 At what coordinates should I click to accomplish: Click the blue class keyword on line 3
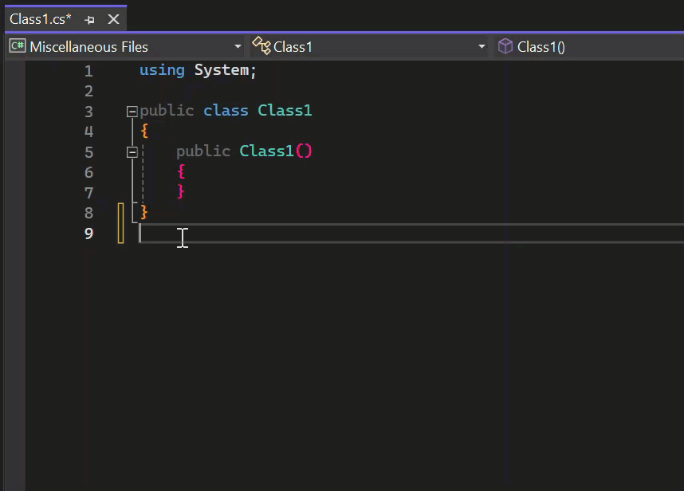(226, 111)
